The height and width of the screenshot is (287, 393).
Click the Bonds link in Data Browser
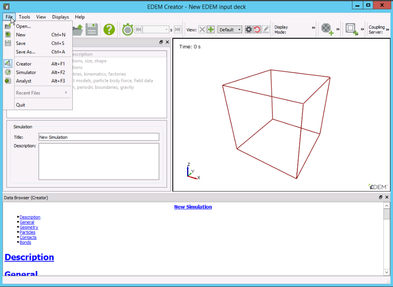[x=25, y=242]
